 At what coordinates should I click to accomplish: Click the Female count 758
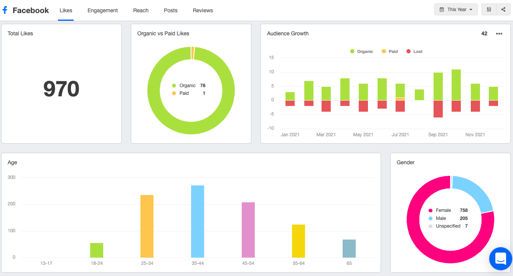(464, 210)
